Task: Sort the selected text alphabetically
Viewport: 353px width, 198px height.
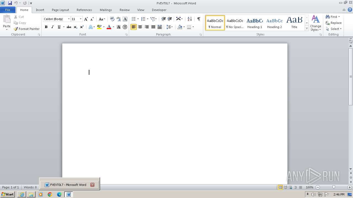Action: point(189,19)
